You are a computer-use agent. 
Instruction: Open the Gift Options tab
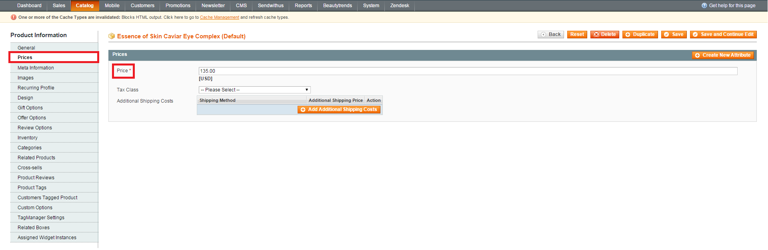54,108
